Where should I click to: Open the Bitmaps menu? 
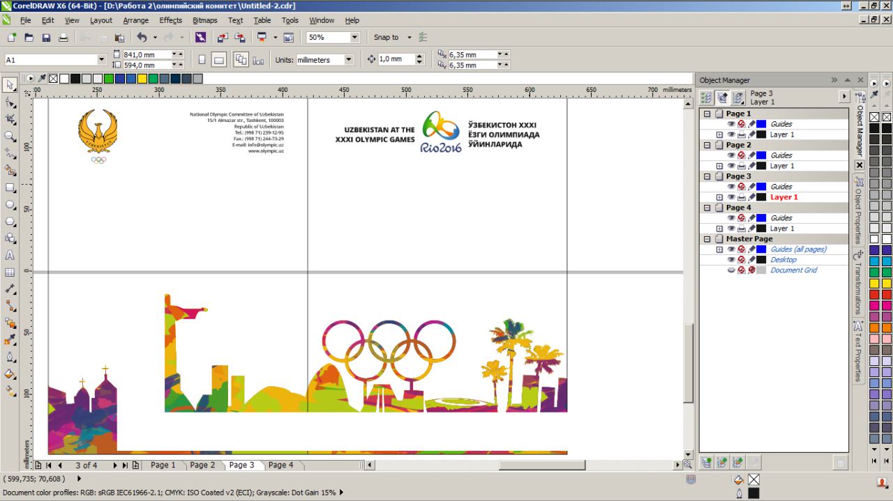tap(205, 20)
